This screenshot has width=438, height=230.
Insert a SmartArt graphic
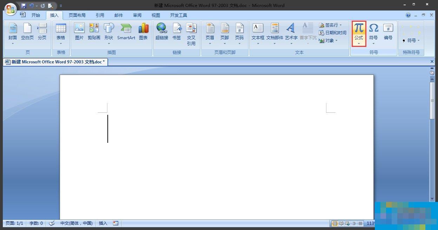coord(126,32)
